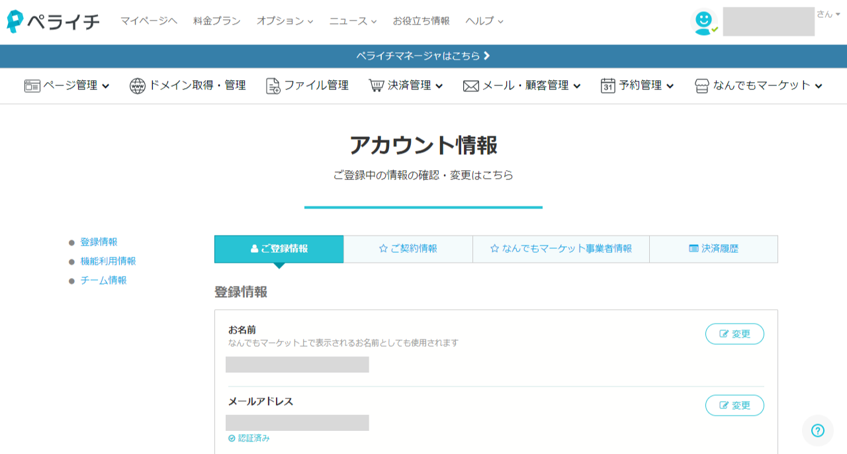Jump to 機能利用情報 in sidebar
Viewport: 847px width, 454px height.
pos(108,261)
